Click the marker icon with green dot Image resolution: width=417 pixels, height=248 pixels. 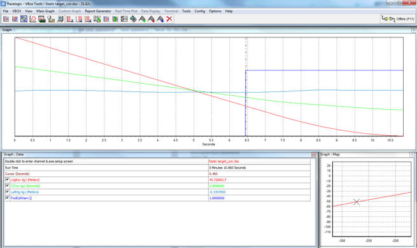pos(142,19)
